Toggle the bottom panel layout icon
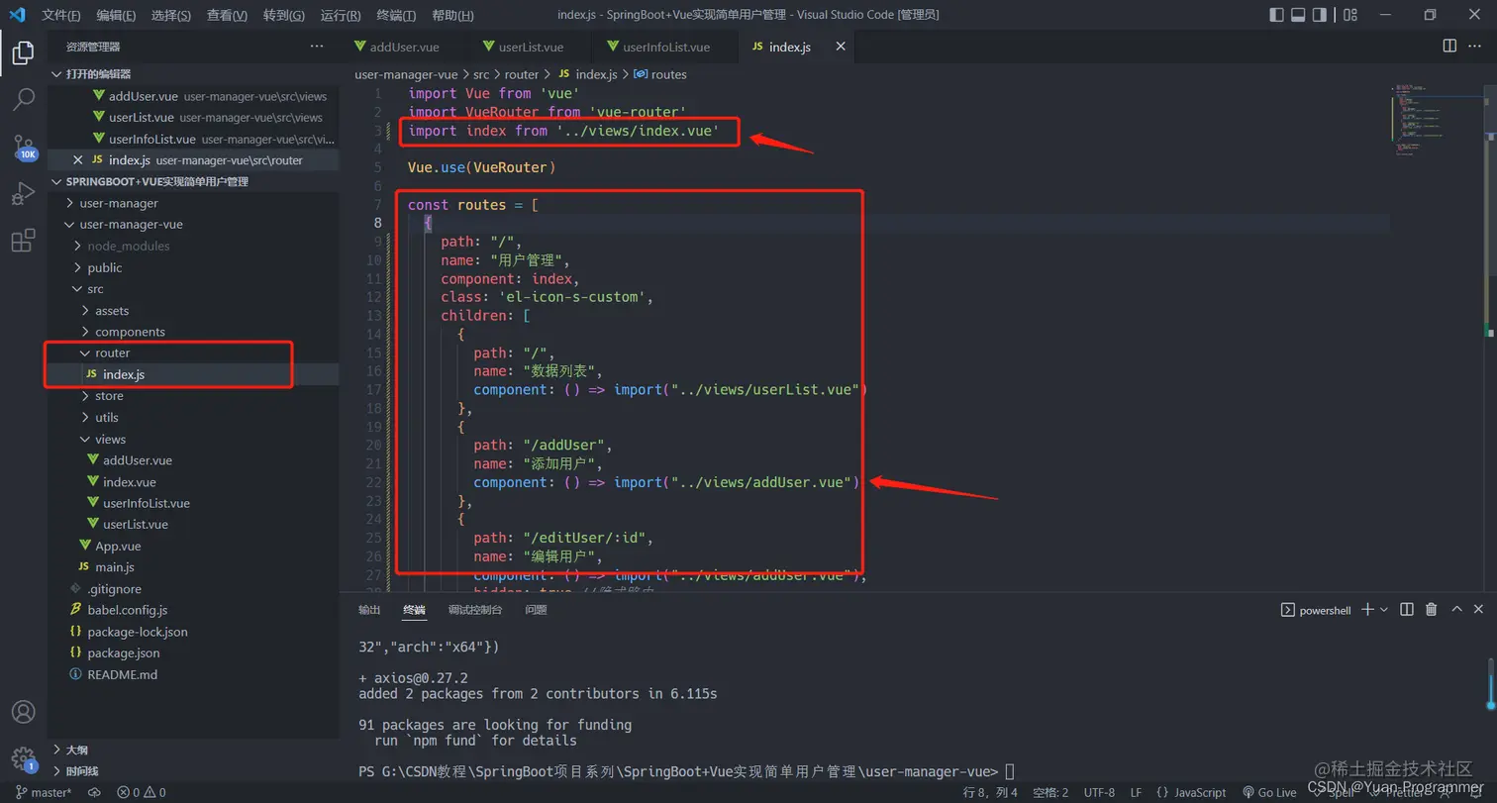Image resolution: width=1497 pixels, height=803 pixels. point(1298,15)
